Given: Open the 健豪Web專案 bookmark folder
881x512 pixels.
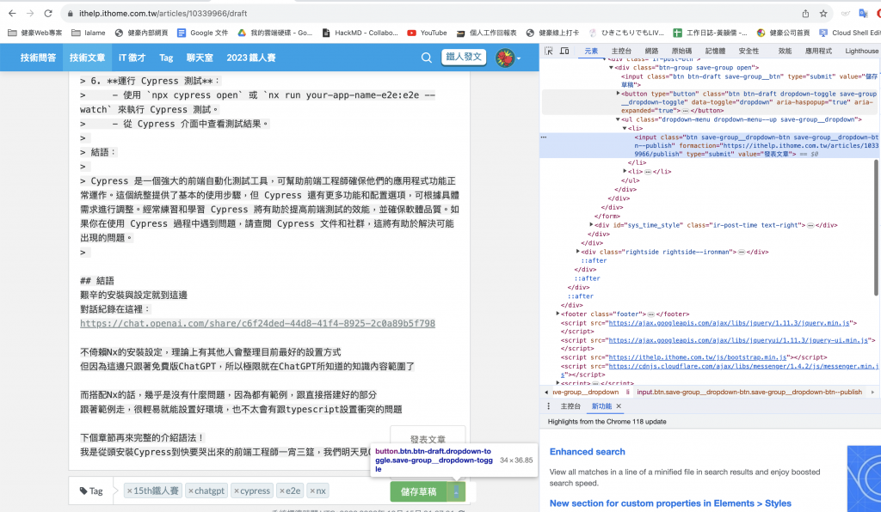Looking at the screenshot, I should coord(34,34).
